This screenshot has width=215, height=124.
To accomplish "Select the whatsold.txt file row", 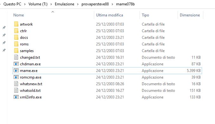I will tap(107, 91).
